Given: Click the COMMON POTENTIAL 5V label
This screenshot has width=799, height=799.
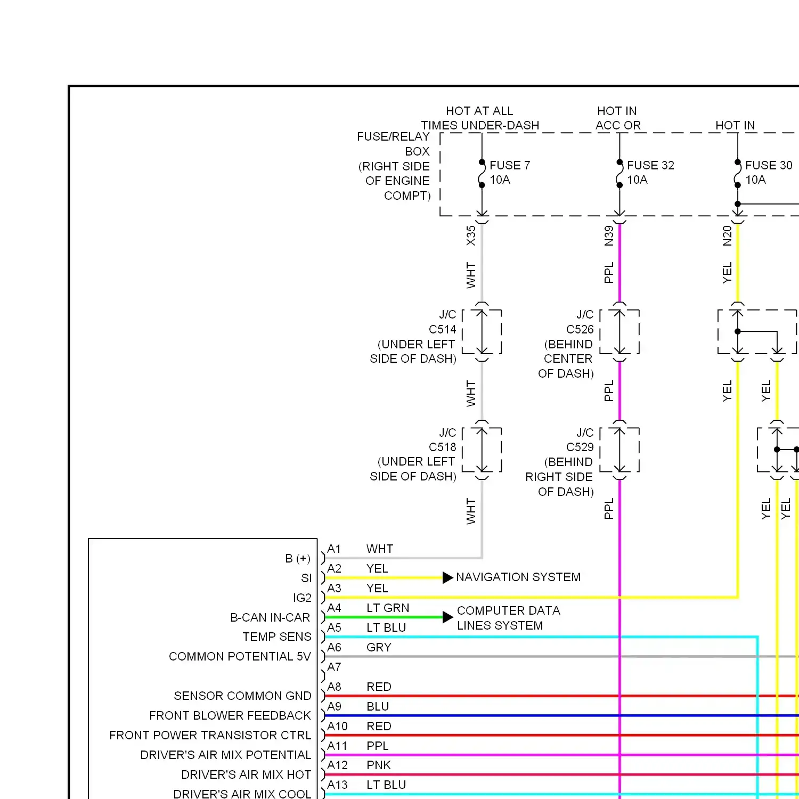Looking at the screenshot, I should pyautogui.click(x=240, y=657).
